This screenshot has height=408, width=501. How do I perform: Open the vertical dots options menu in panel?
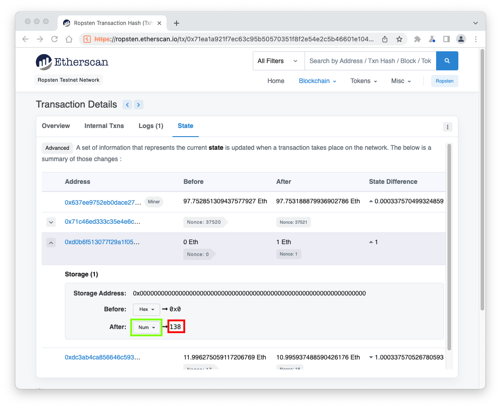tap(447, 127)
